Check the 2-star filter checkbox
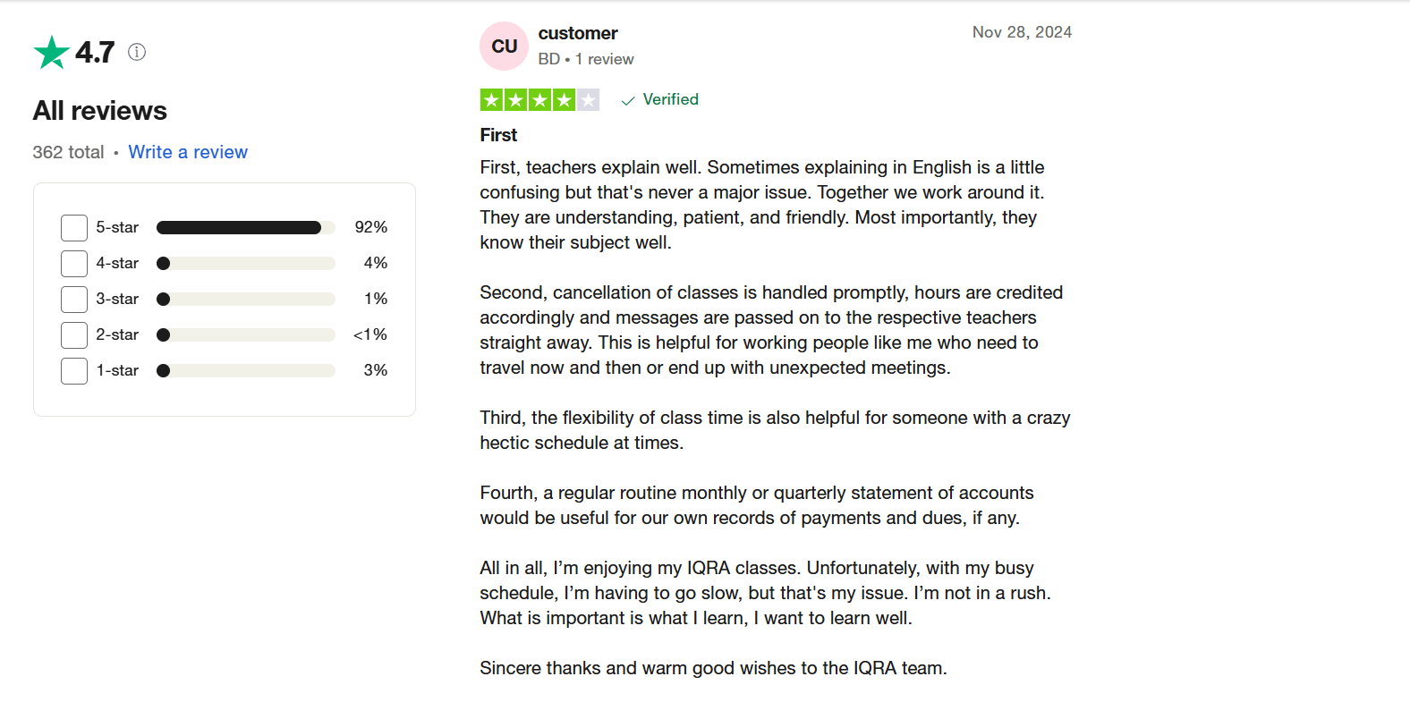The image size is (1410, 702). pyautogui.click(x=74, y=335)
